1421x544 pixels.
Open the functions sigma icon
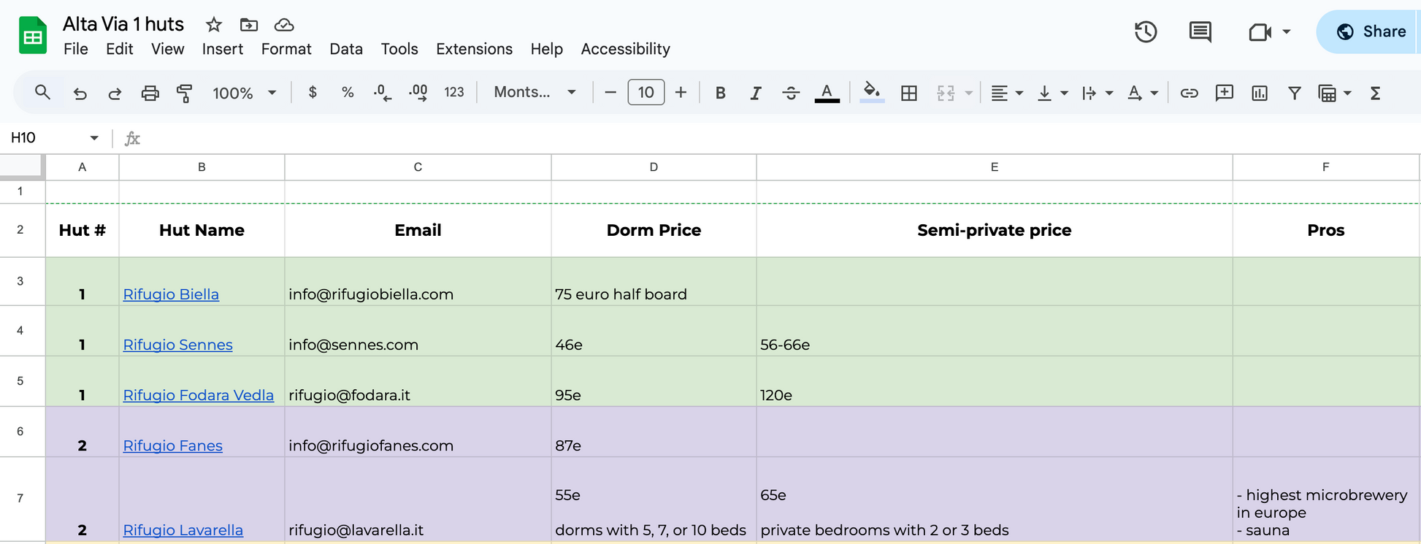pyautogui.click(x=1375, y=93)
